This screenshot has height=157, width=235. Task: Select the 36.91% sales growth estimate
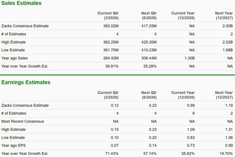[x=111, y=66]
